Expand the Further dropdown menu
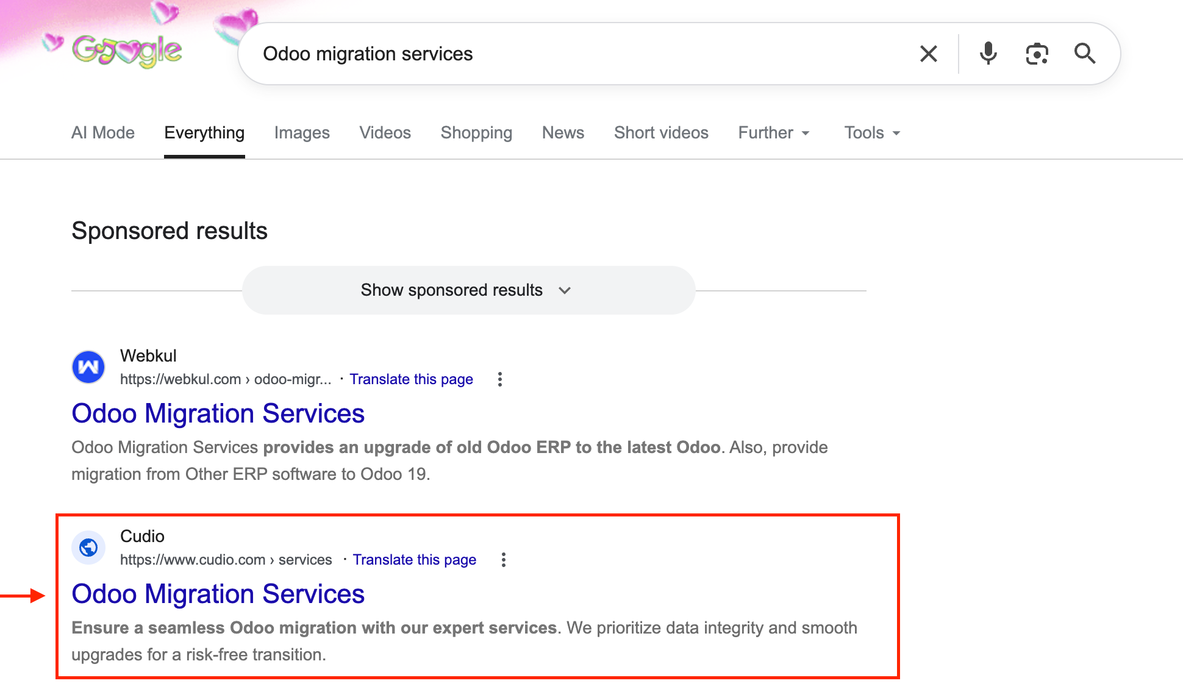 pyautogui.click(x=774, y=133)
